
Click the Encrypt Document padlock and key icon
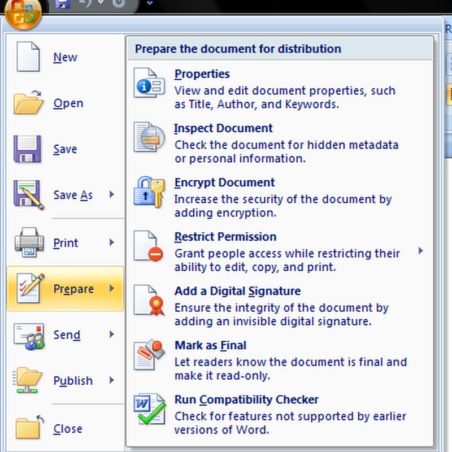point(149,192)
